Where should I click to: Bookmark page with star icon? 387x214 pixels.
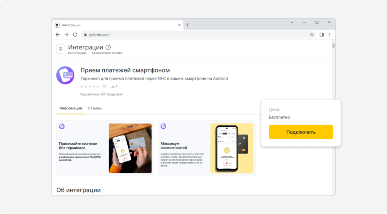pyautogui.click(x=312, y=35)
